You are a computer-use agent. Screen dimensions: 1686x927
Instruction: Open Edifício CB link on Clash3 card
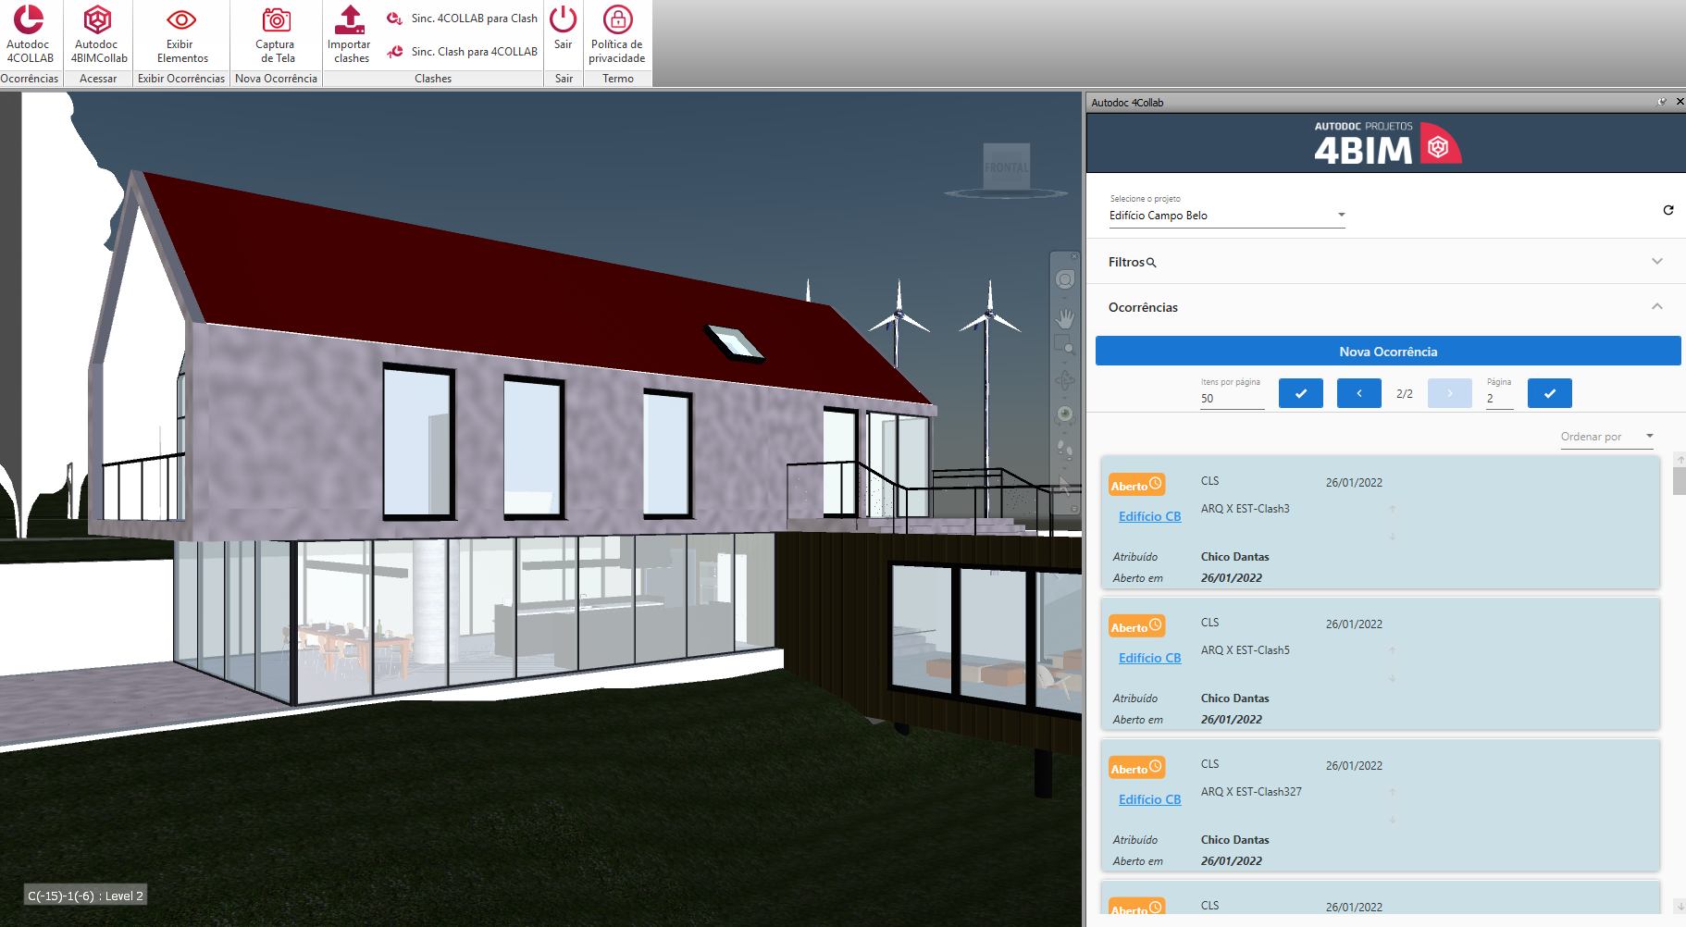pos(1149,516)
